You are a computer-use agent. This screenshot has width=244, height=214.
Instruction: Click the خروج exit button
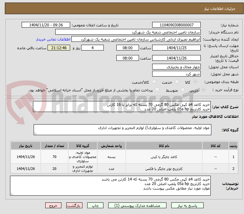[53, 206]
